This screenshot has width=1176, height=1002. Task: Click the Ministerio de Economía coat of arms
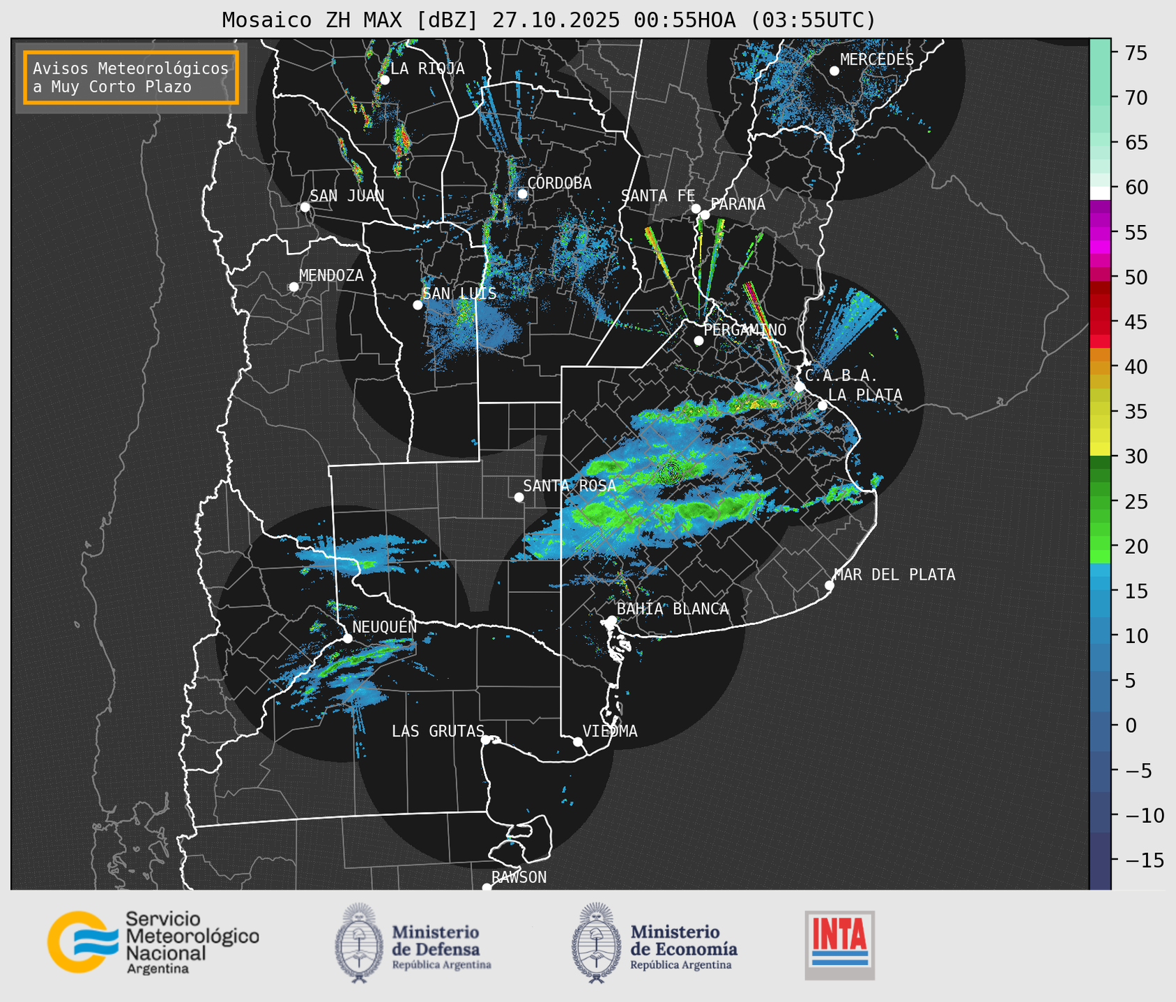tap(595, 943)
